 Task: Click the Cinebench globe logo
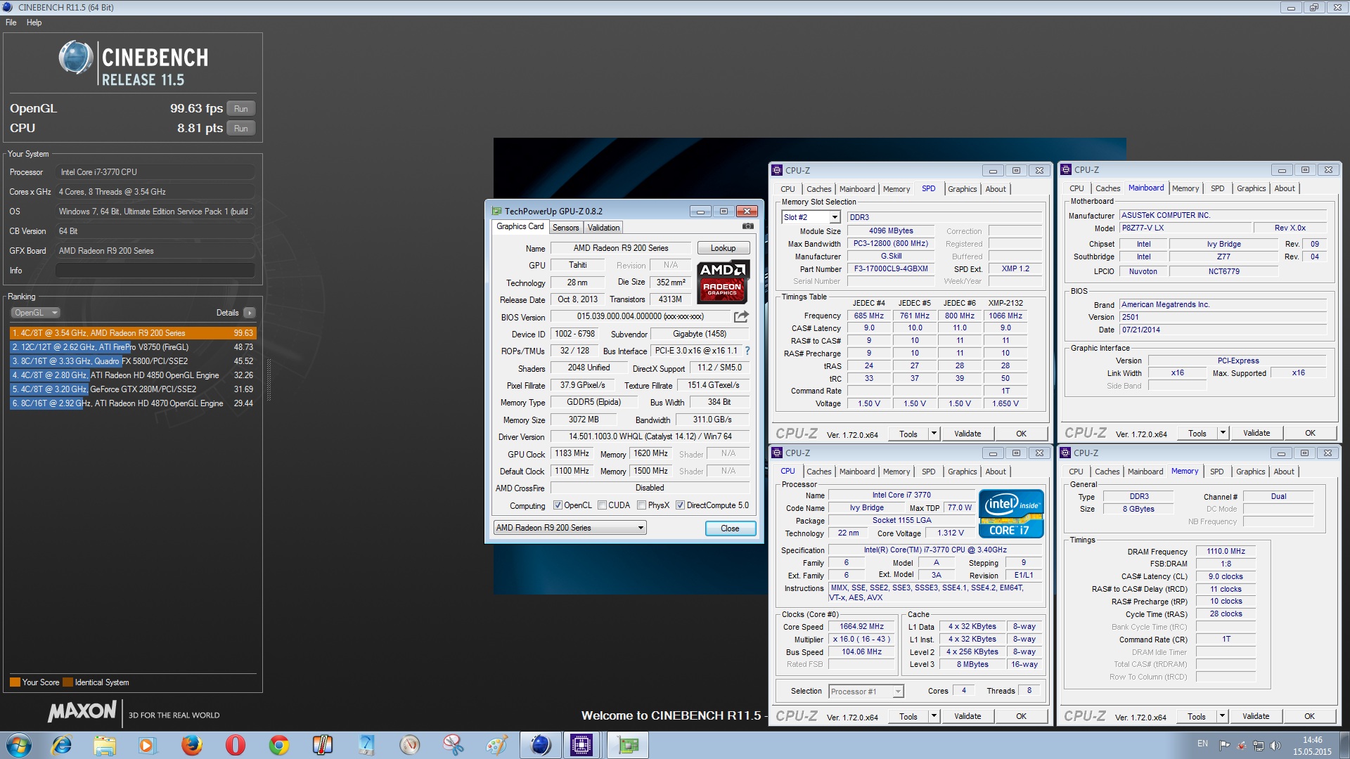click(x=76, y=58)
